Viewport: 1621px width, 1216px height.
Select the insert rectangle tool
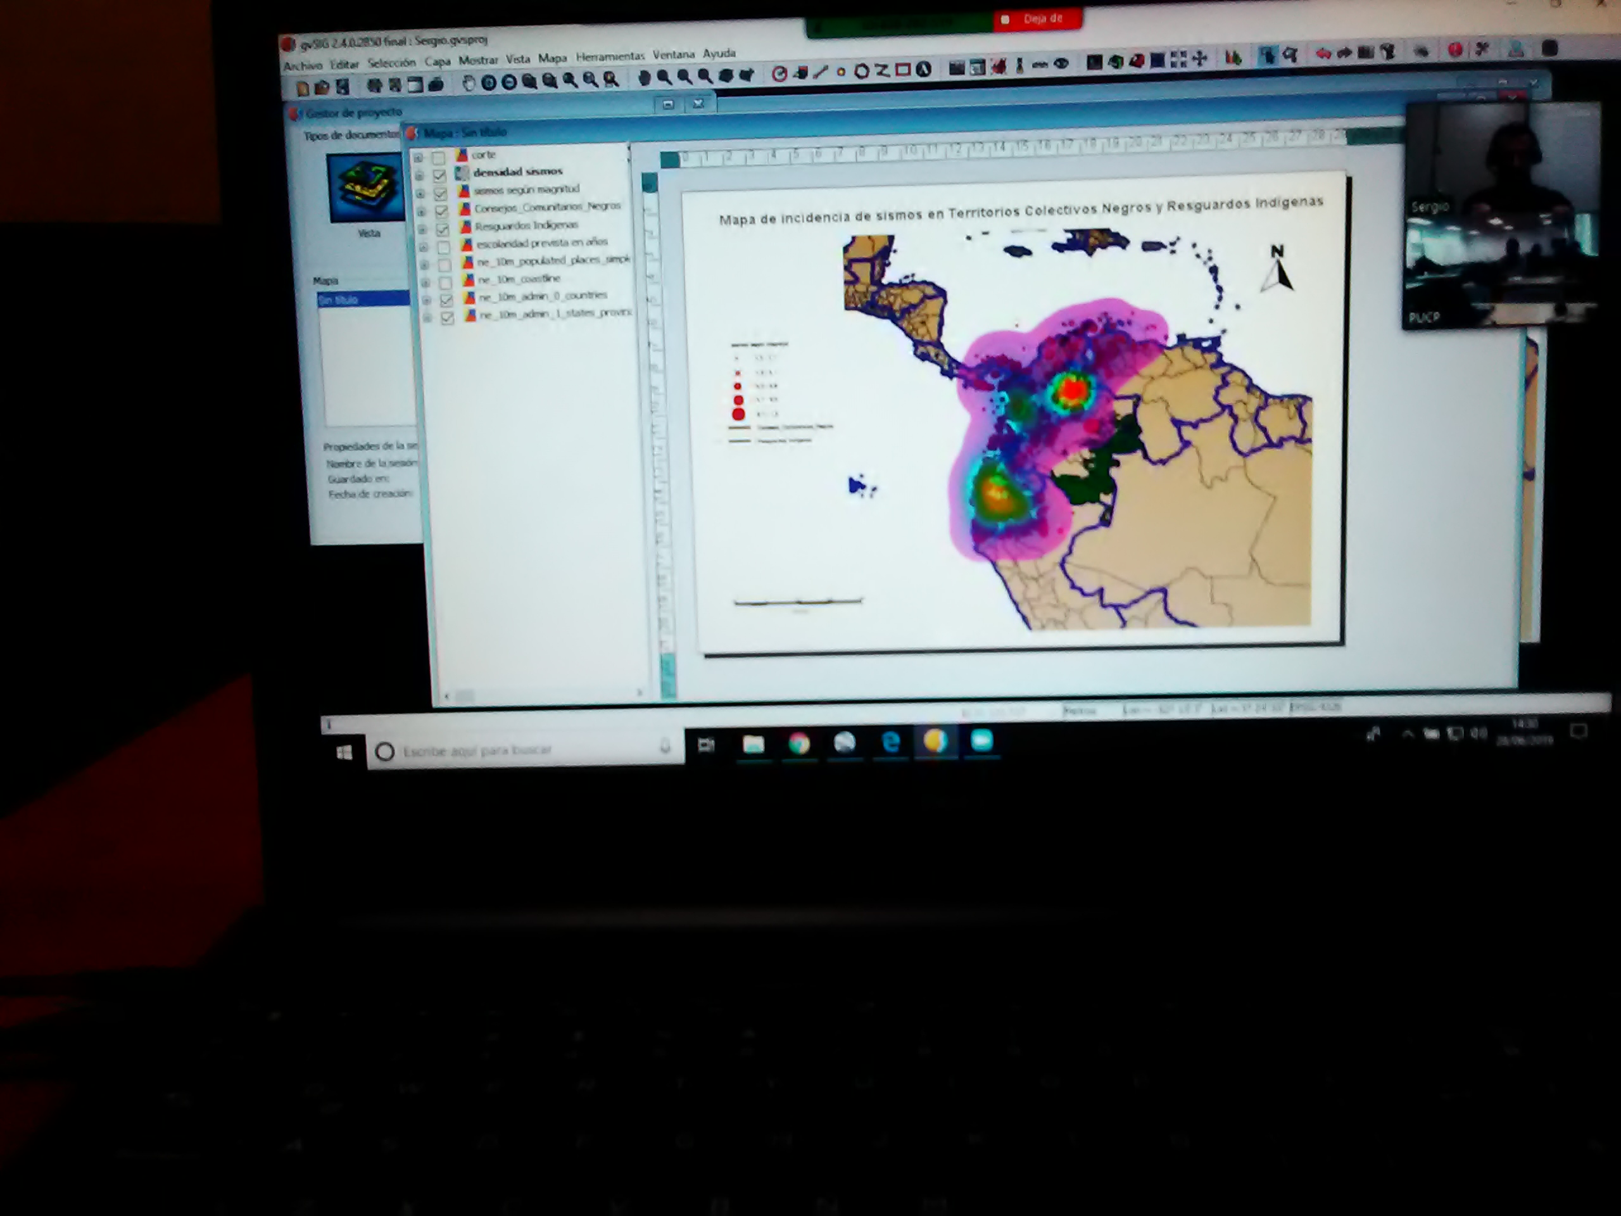903,70
